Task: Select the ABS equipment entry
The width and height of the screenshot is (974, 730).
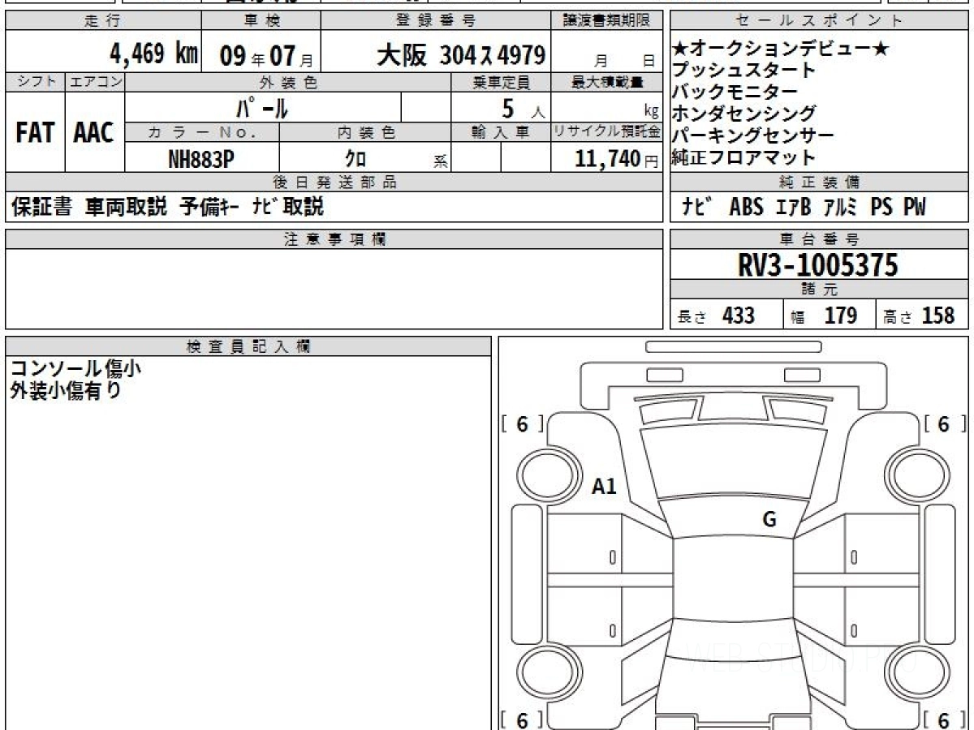Action: [x=746, y=208]
